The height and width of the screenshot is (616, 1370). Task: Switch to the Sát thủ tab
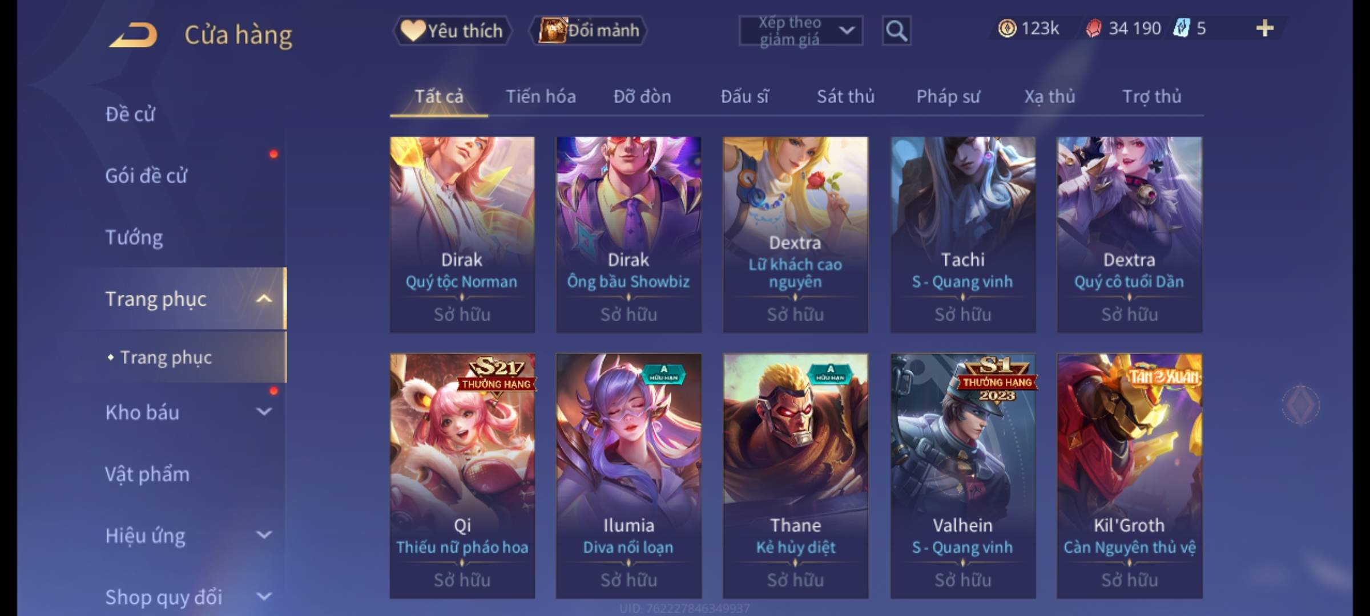tap(845, 96)
